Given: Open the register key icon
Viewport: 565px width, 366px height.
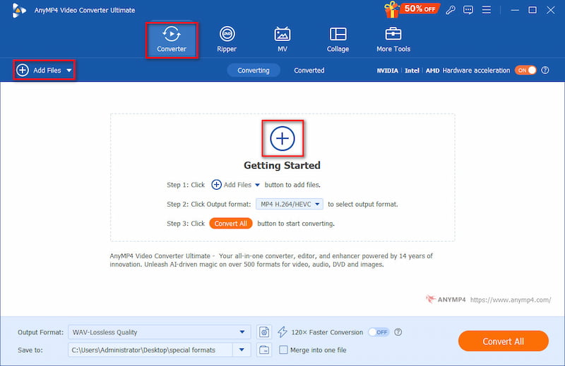Looking at the screenshot, I should (x=450, y=10).
